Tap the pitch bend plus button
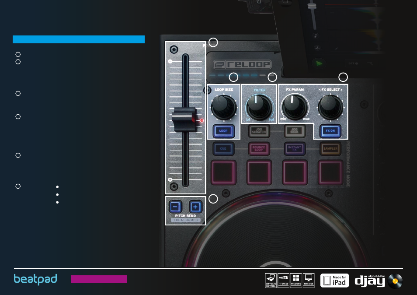This screenshot has height=295, width=417. (x=195, y=207)
